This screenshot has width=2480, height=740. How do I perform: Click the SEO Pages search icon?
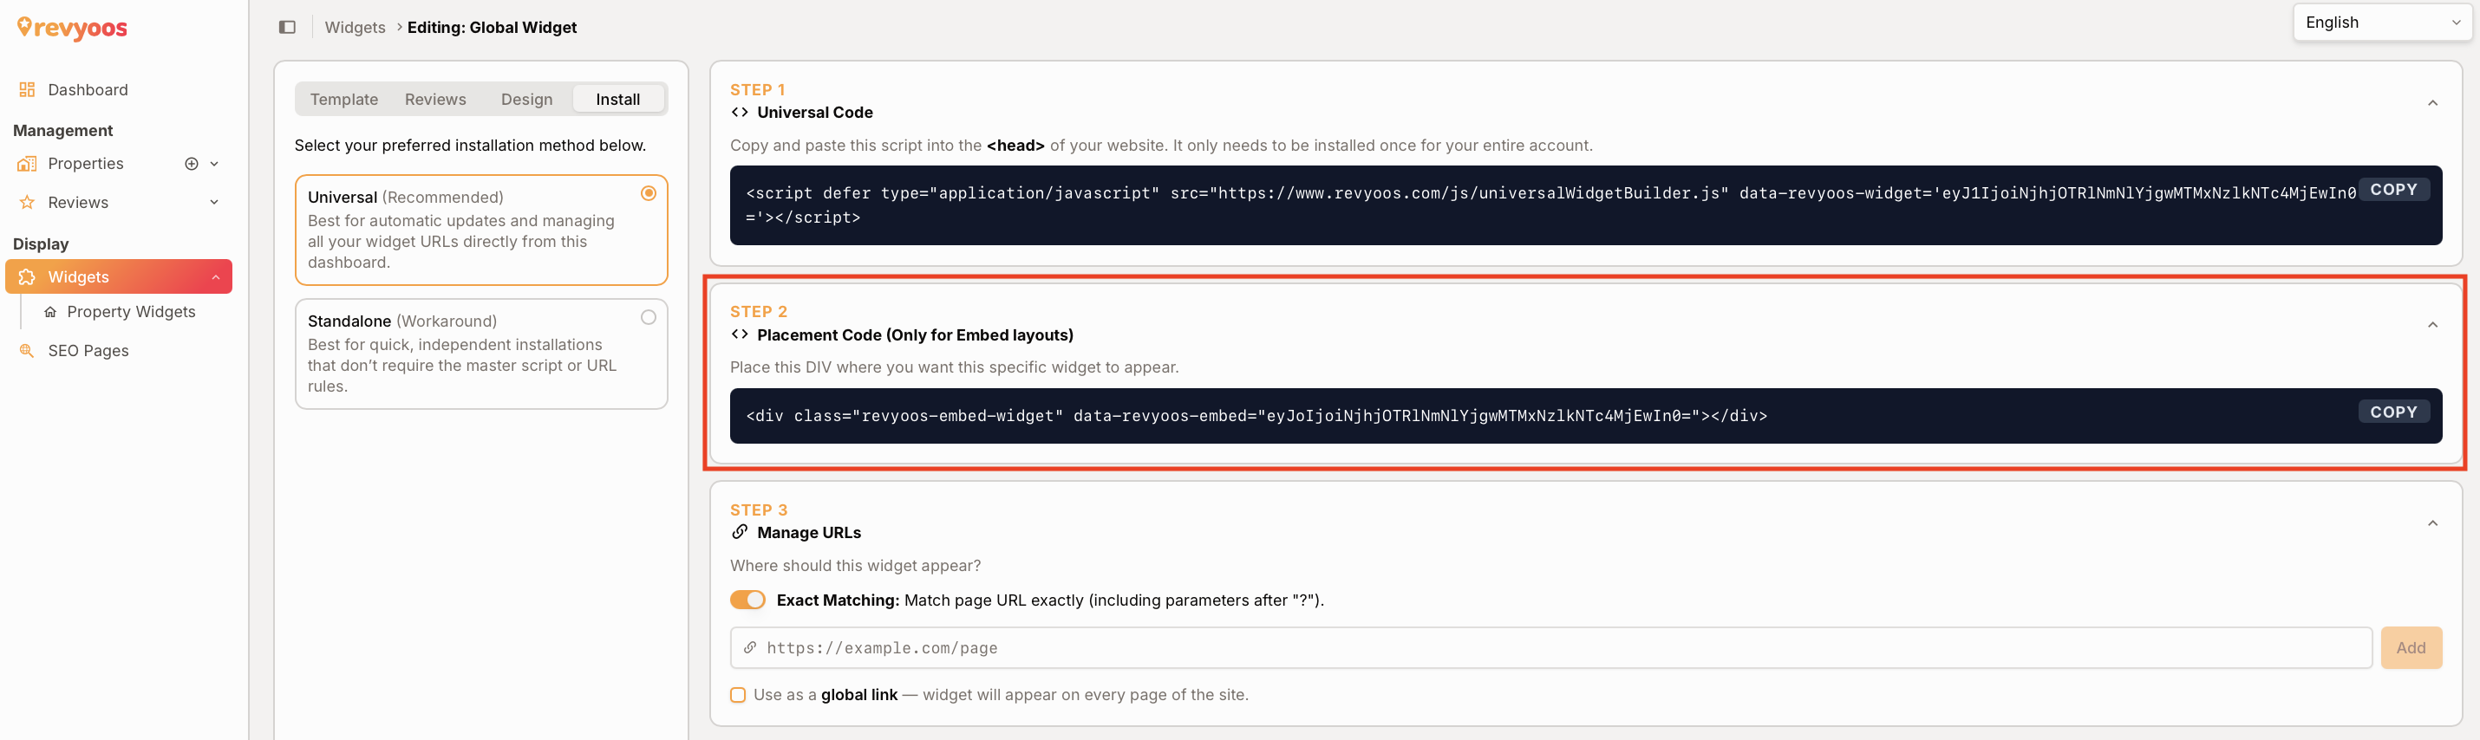[27, 350]
